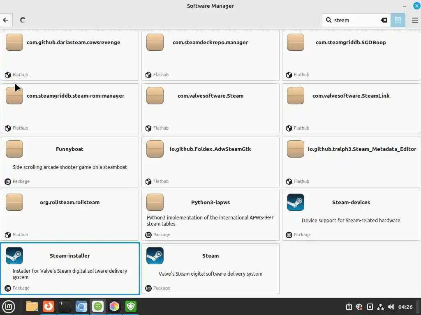Go back with the left arrow button
The height and width of the screenshot is (315, 421).
click(x=5, y=20)
